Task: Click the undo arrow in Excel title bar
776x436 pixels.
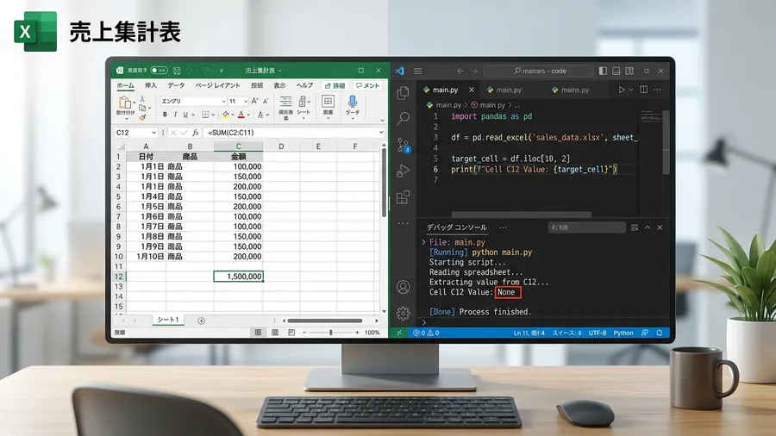Action: 189,71
